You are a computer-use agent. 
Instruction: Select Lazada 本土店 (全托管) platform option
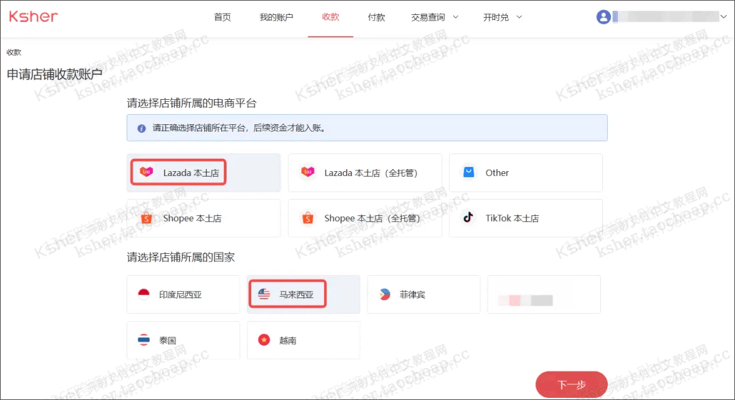click(x=365, y=172)
